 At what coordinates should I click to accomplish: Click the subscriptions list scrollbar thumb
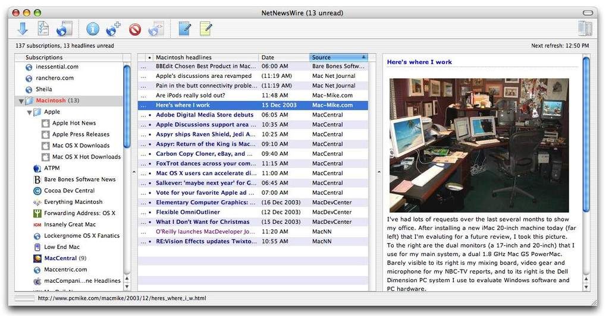click(x=127, y=107)
